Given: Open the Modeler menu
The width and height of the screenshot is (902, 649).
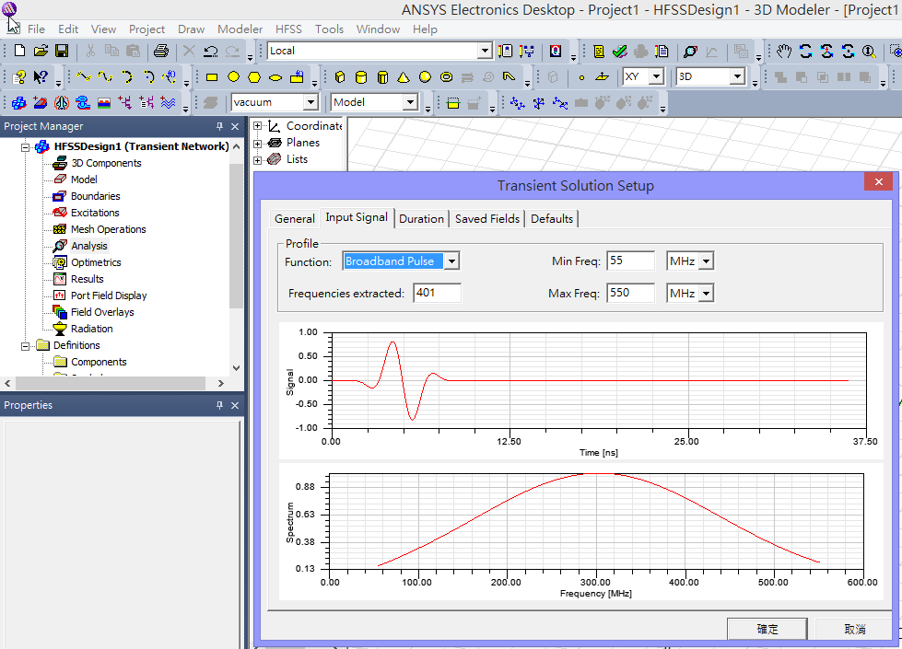Looking at the screenshot, I should click(240, 29).
